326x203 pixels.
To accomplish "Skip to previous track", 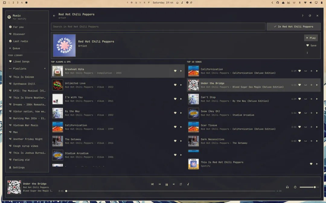I will click(160, 184).
